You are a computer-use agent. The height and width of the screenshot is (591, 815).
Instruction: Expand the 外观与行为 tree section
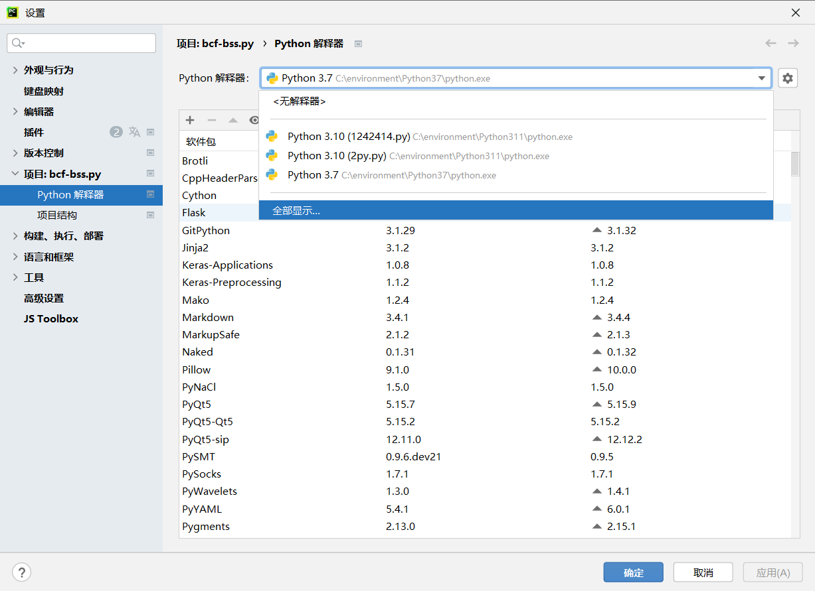coord(15,70)
